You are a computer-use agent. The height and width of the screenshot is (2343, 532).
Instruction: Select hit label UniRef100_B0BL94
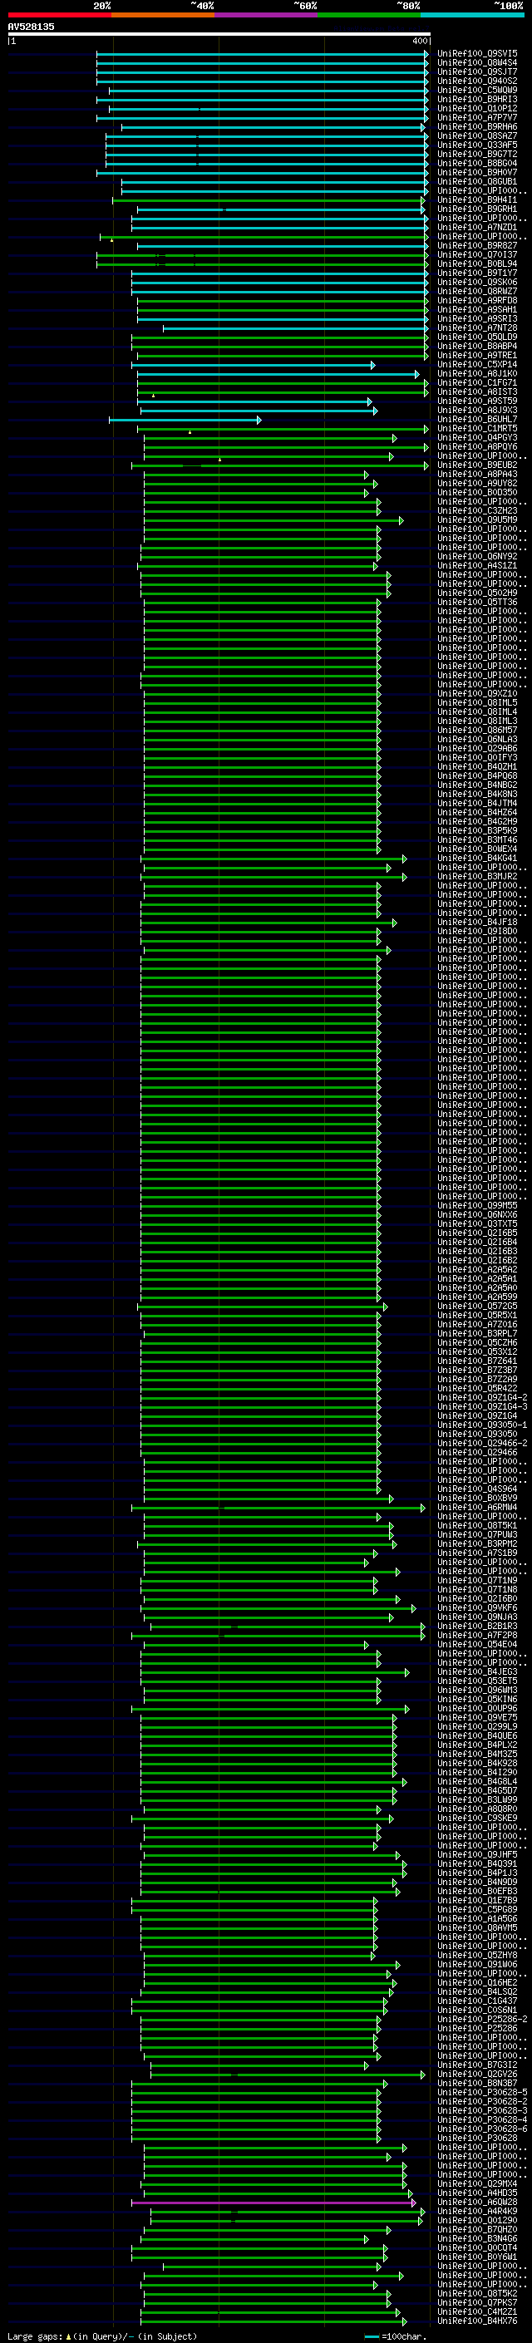coord(477,263)
